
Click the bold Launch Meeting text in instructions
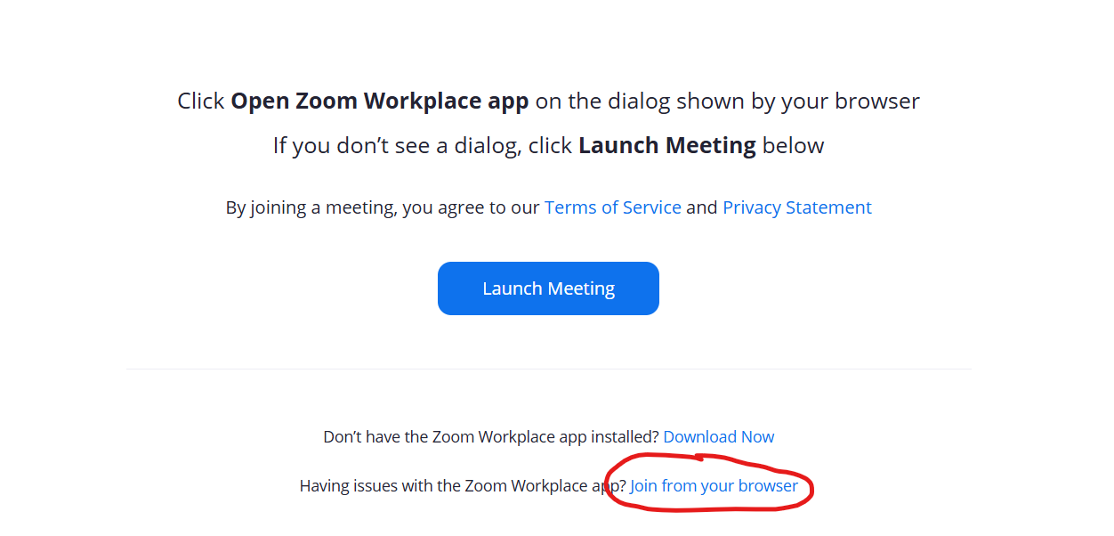pos(667,145)
